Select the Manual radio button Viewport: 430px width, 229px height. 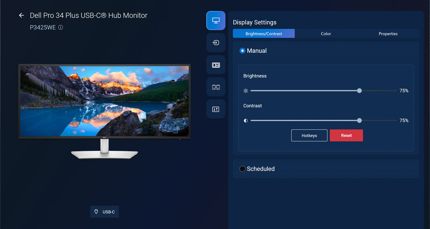click(x=242, y=51)
